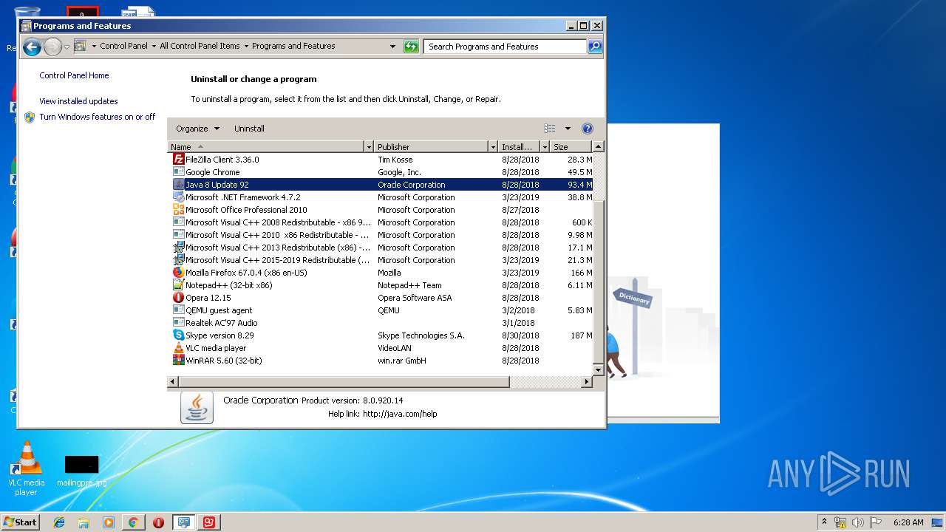Open the view options dropdown arrow
This screenshot has width=946, height=532.
coord(568,129)
